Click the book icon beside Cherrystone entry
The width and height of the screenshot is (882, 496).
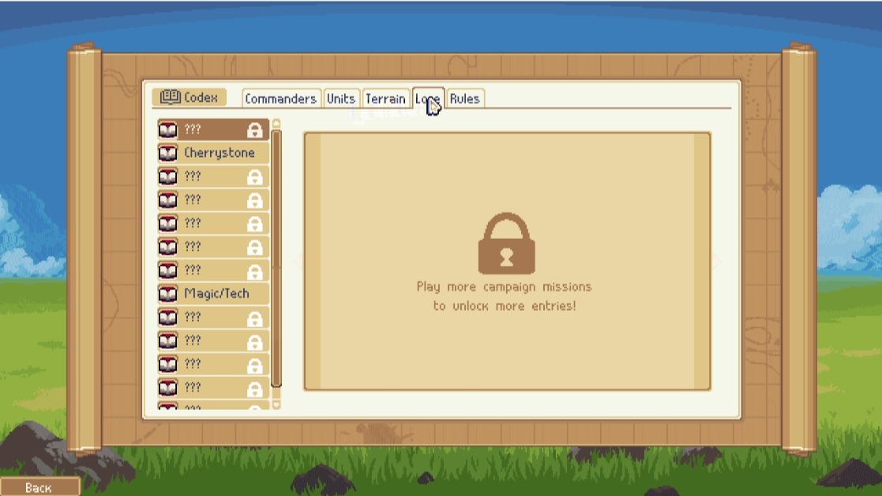(x=167, y=153)
